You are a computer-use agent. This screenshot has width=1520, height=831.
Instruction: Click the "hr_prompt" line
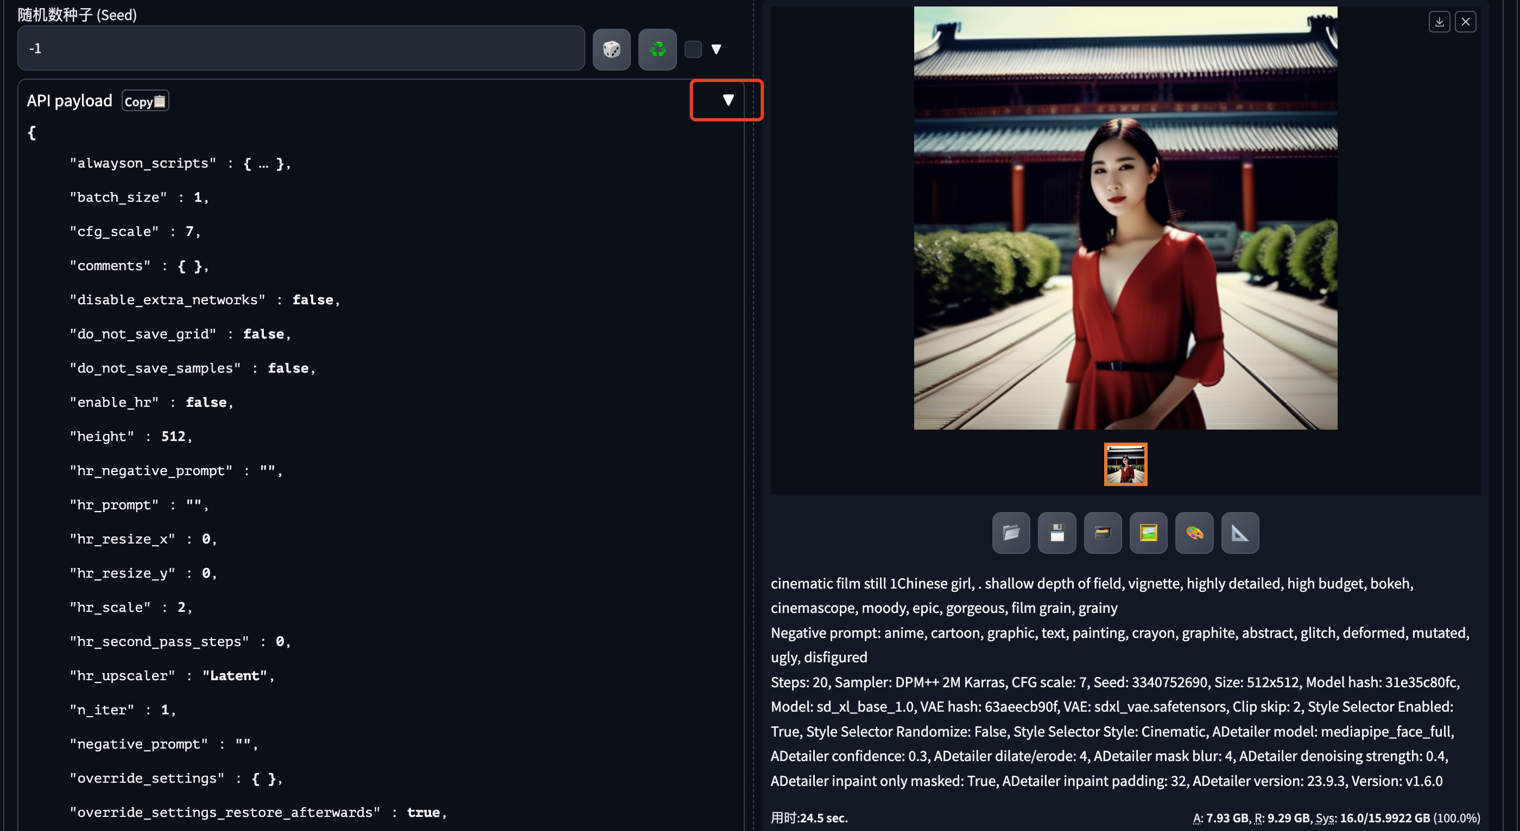pos(140,505)
